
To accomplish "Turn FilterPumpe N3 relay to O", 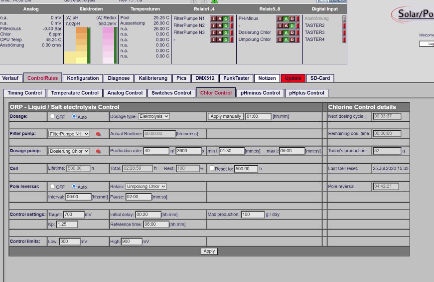I will click(226, 32).
